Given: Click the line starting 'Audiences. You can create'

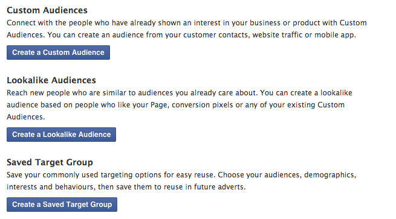Looking at the screenshot, I should 181,35.
